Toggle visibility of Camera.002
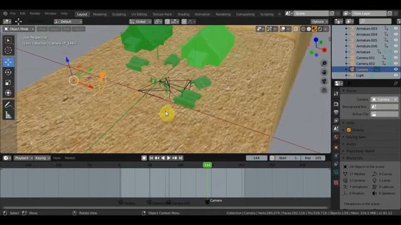 396,64
